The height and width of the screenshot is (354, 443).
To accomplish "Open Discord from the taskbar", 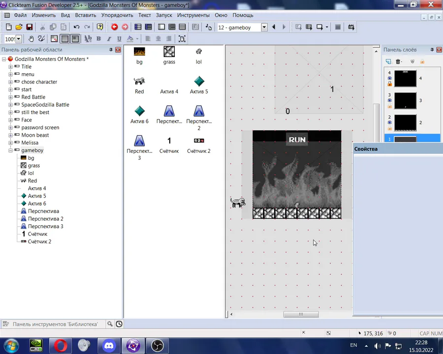I will pos(109,346).
